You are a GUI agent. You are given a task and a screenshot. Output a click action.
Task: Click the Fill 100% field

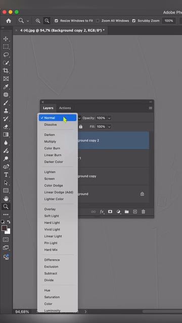[x=101, y=127]
